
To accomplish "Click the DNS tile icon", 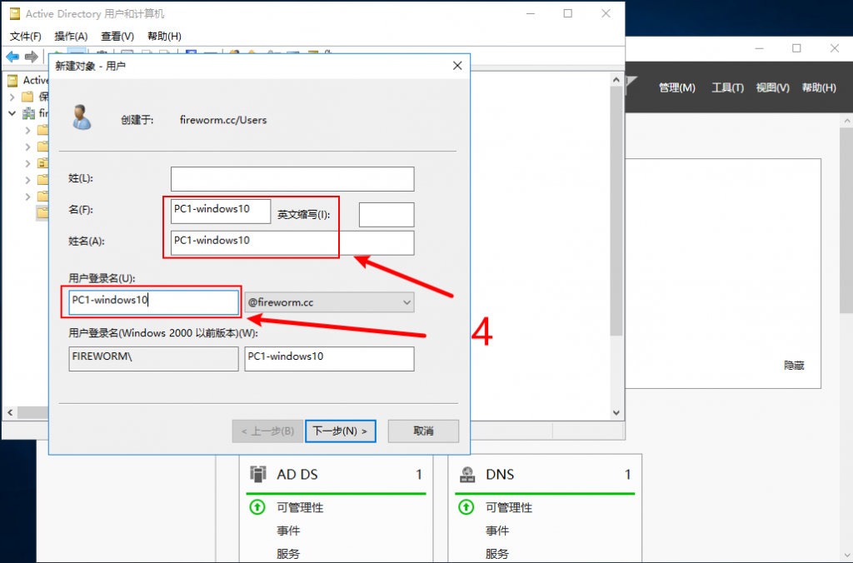I will 467,475.
